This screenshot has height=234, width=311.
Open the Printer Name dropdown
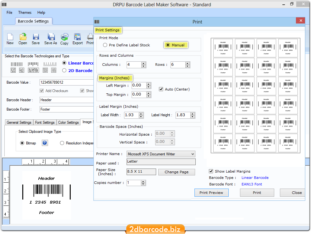(161, 154)
